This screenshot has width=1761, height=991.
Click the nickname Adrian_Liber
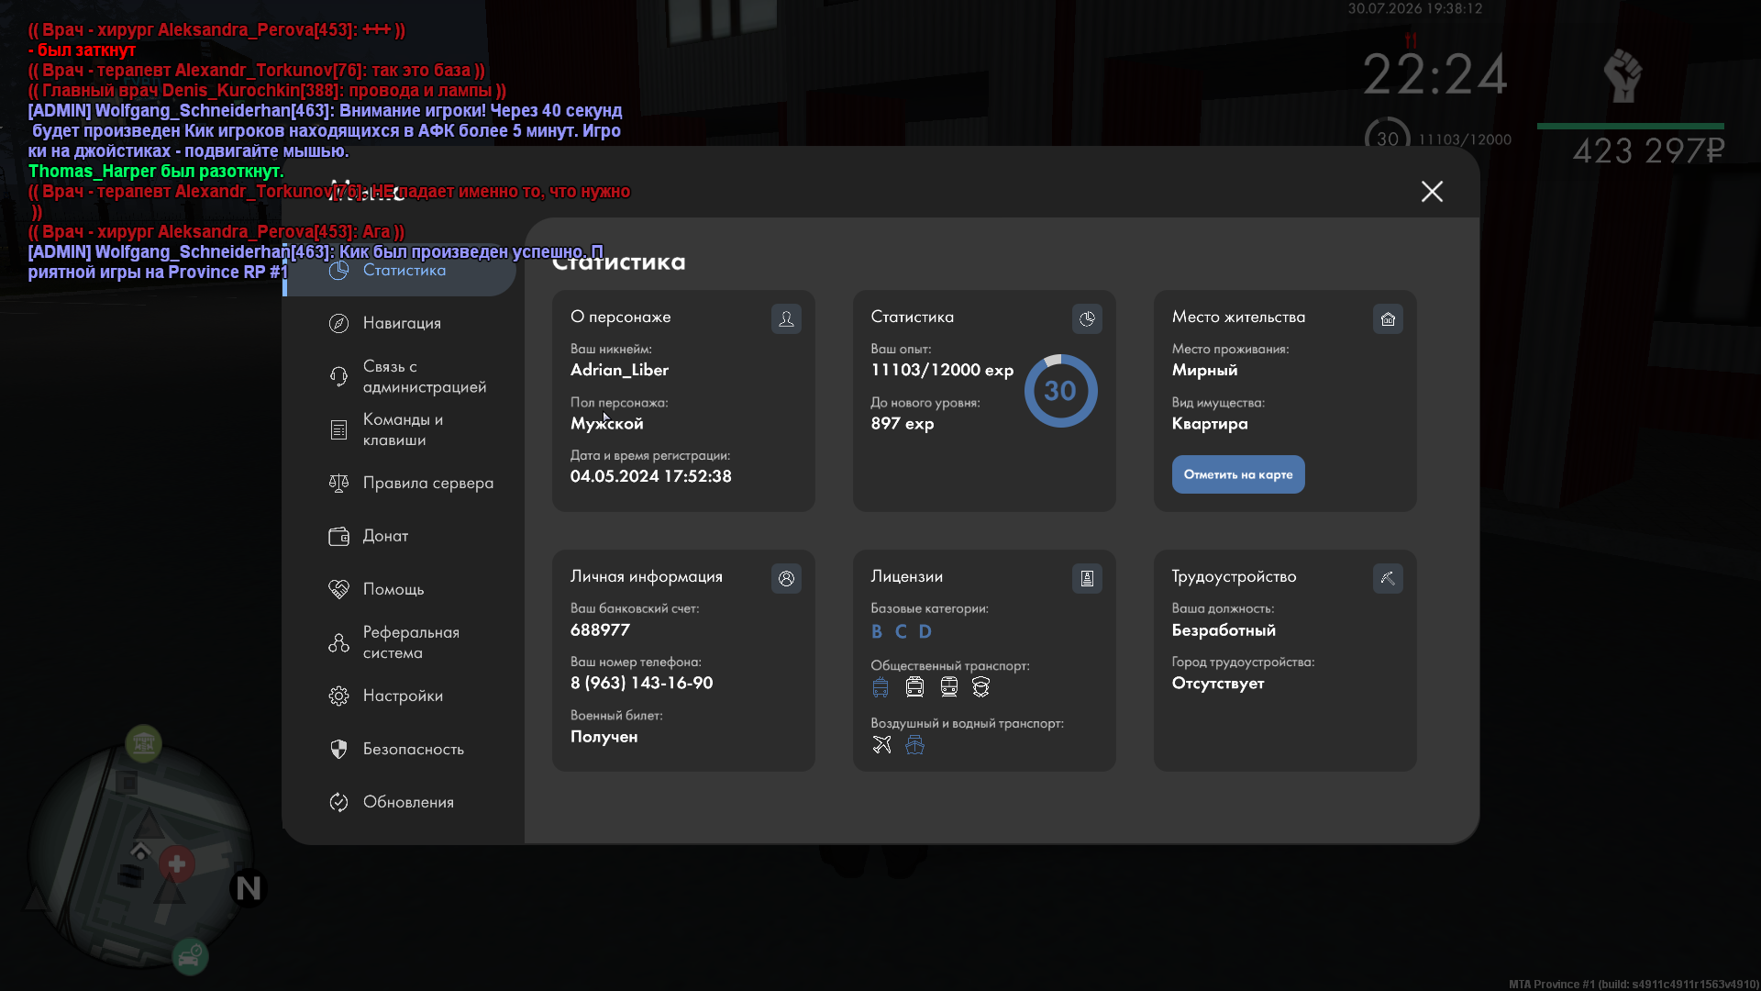coord(619,370)
